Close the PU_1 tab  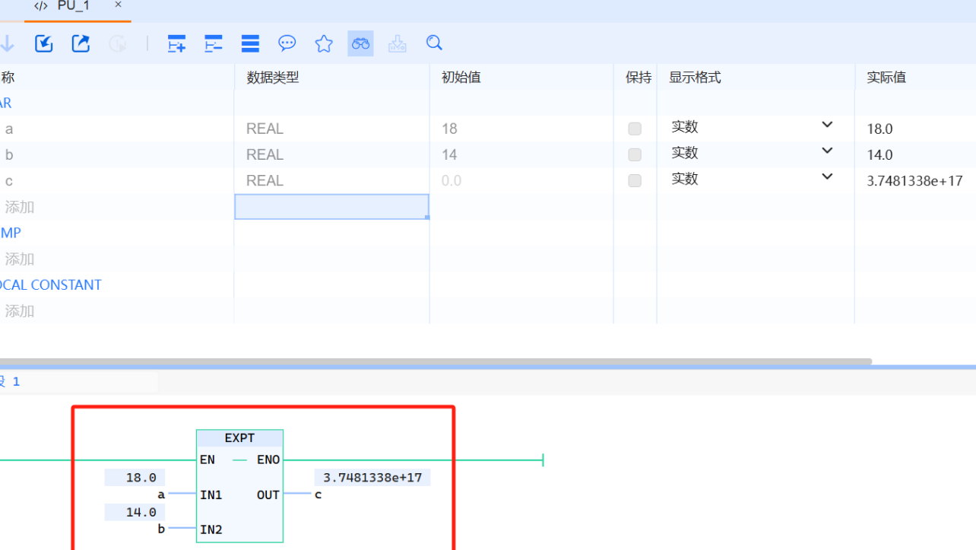(118, 5)
